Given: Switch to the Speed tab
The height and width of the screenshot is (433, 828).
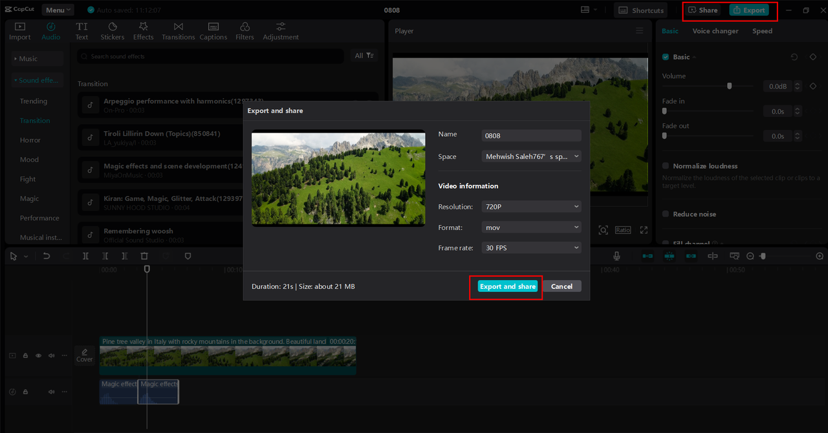Looking at the screenshot, I should (x=762, y=31).
